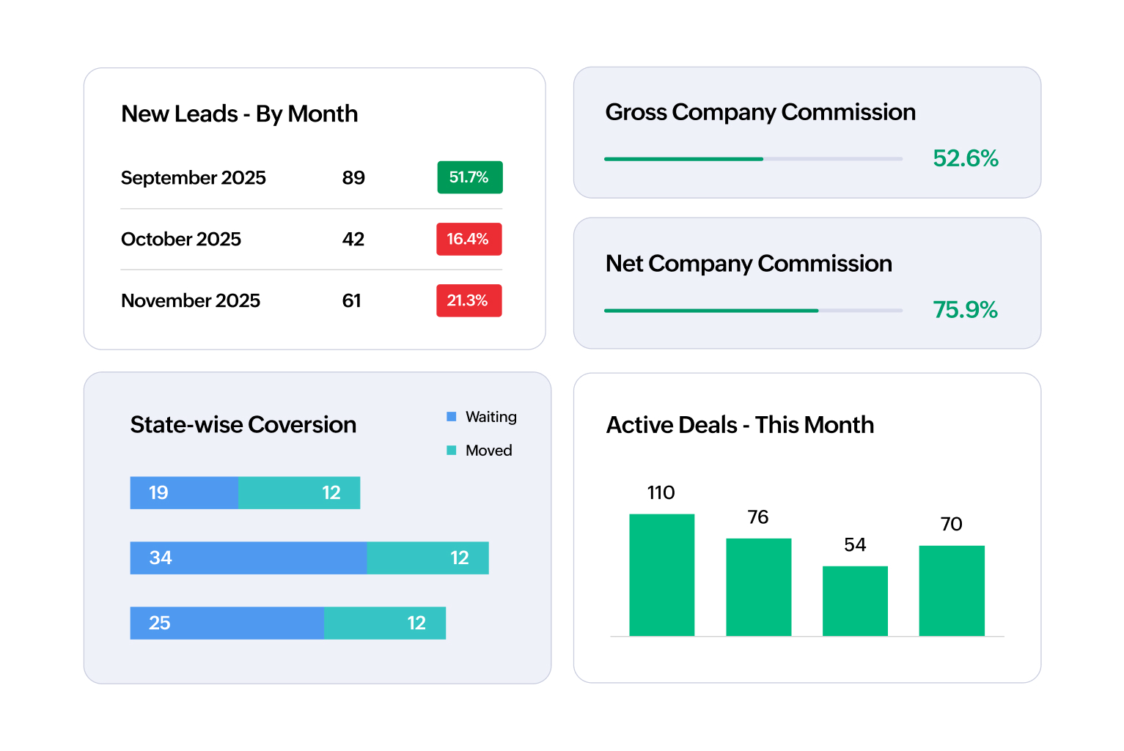
Task: Click the lead count 42
Action: (353, 240)
